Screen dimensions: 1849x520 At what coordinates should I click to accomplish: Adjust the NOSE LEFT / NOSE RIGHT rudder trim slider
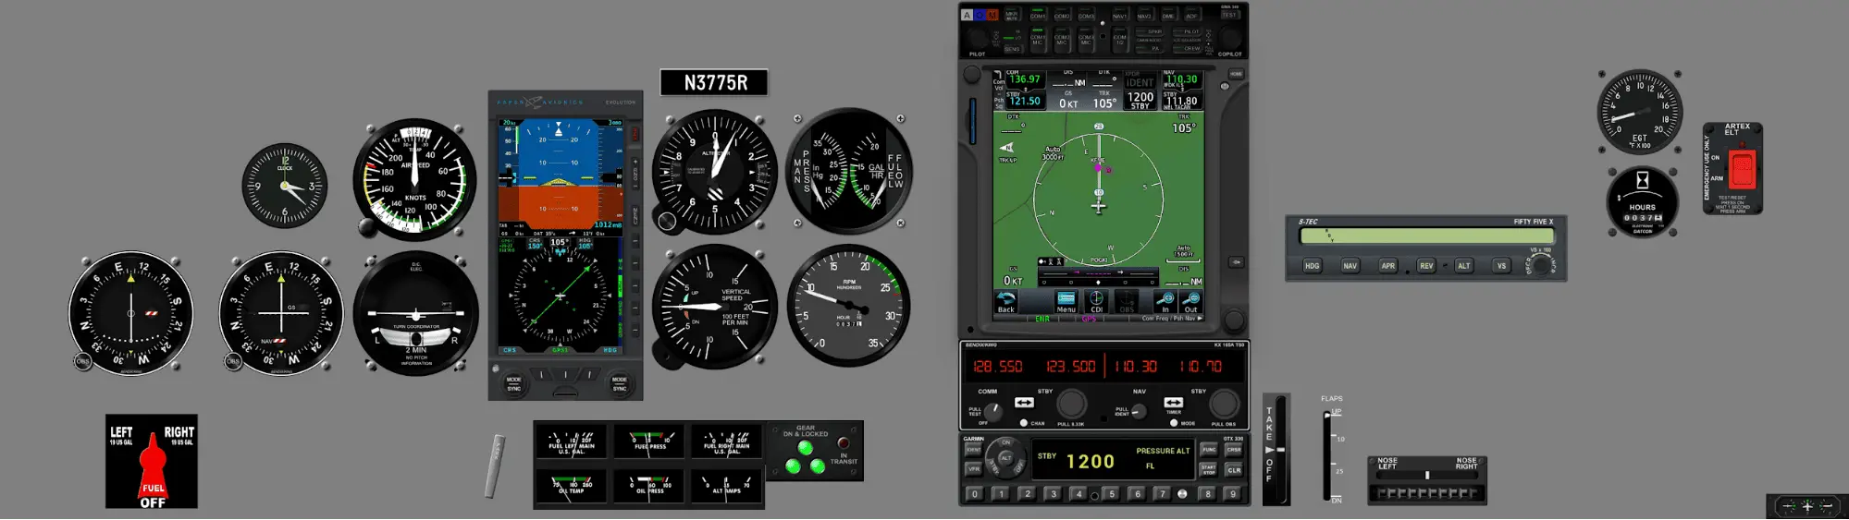tap(1427, 475)
